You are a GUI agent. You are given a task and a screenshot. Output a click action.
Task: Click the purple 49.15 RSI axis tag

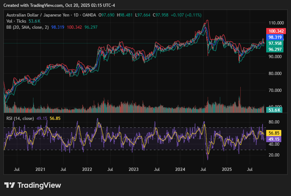(275, 139)
